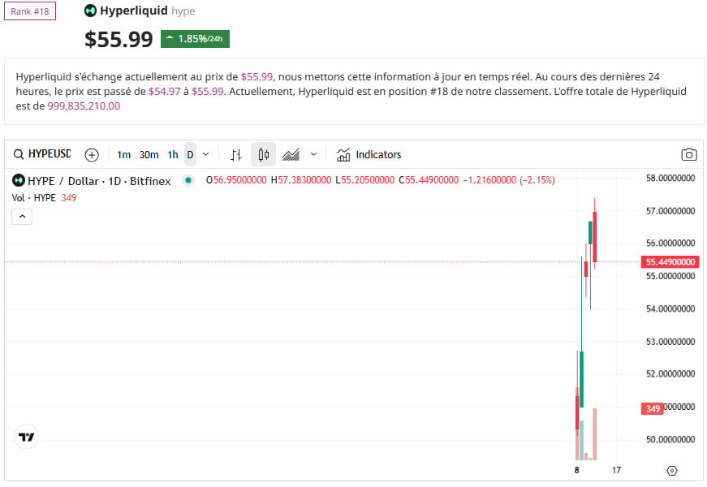
Task: Open chart settings gear near time axis
Action: 671,470
